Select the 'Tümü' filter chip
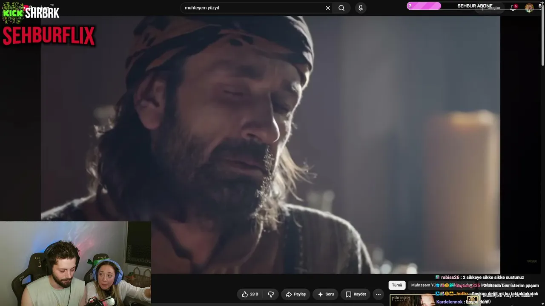 (397, 285)
